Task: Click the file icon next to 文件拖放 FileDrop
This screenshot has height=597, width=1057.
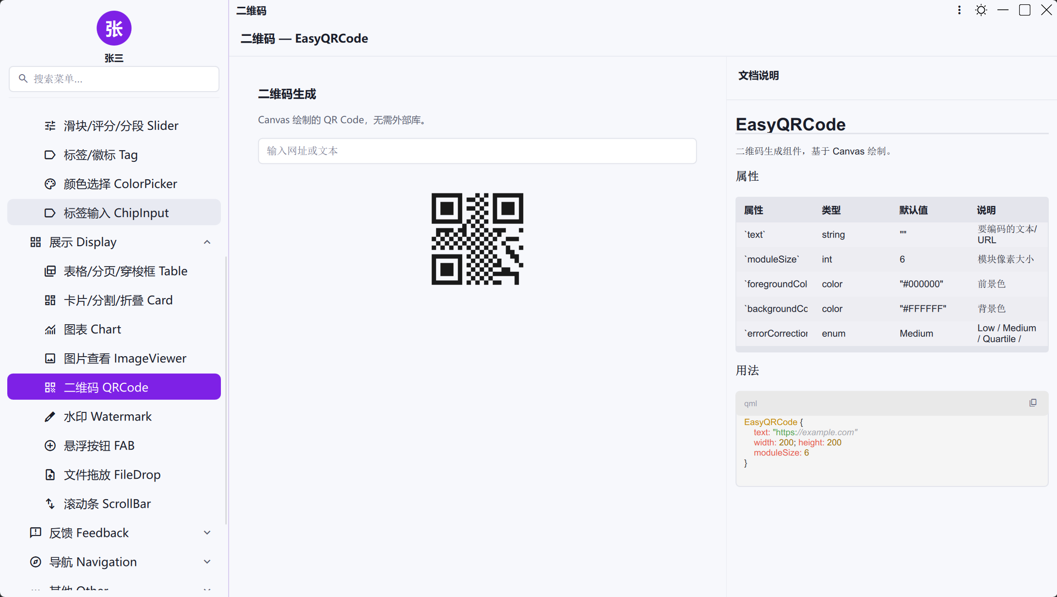Action: (x=50, y=475)
